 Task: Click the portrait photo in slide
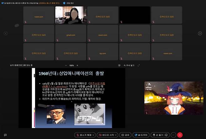click(56, 115)
